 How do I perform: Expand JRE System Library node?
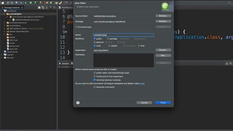(x=4, y=28)
